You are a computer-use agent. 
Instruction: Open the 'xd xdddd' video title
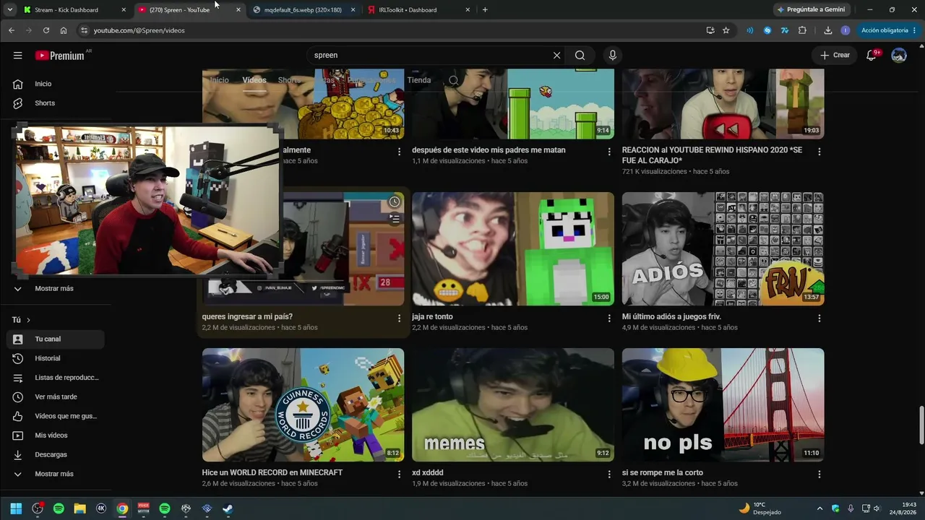428,473
